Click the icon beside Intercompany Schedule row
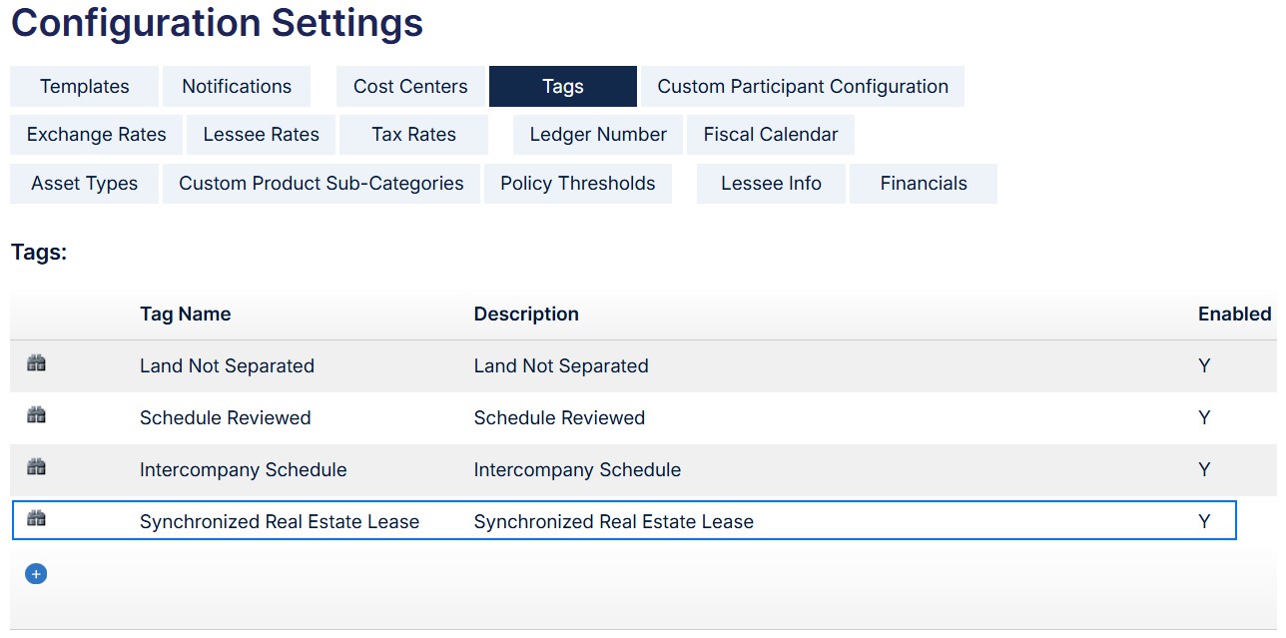1286x638 pixels. click(x=36, y=468)
